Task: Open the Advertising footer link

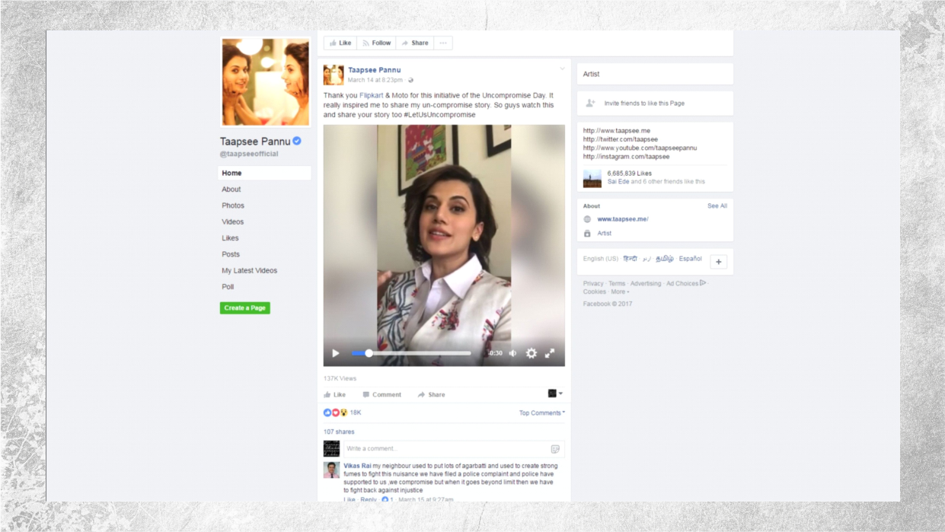Action: click(x=646, y=284)
